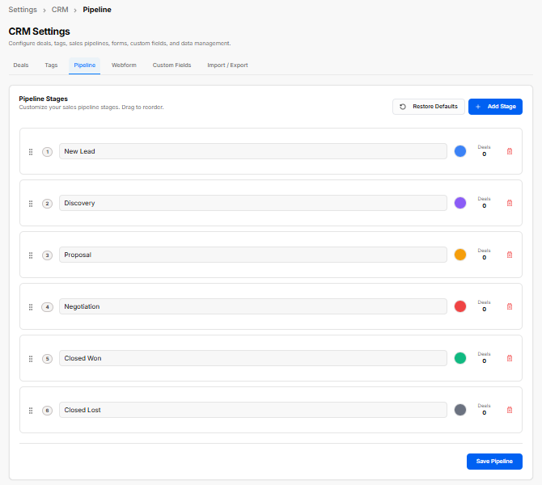
Task: Grab the drag handle of New Lead
Action: (31, 152)
